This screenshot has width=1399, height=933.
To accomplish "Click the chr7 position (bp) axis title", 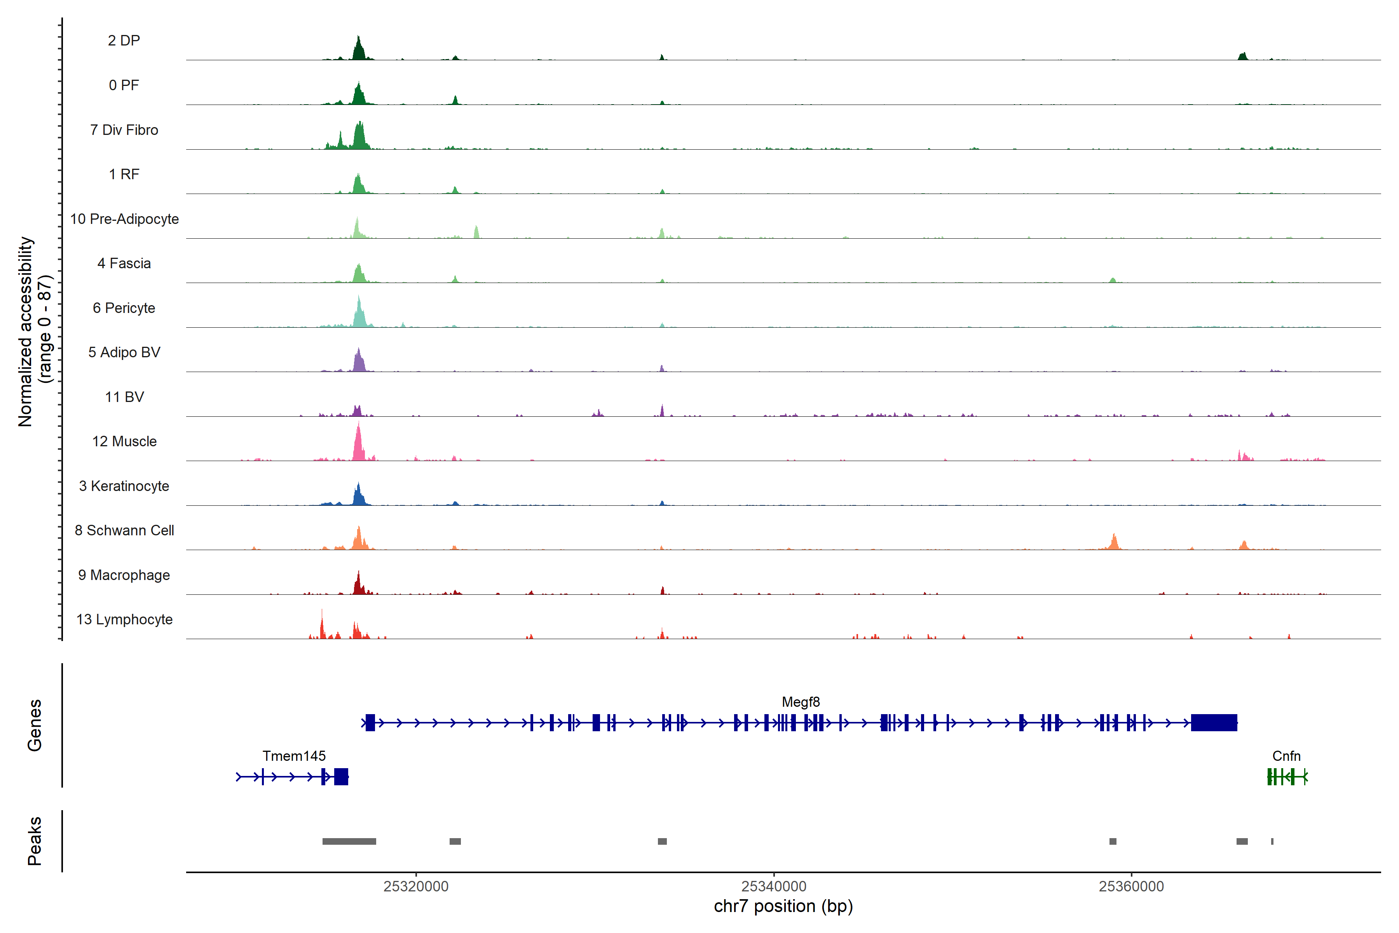I will [783, 906].
